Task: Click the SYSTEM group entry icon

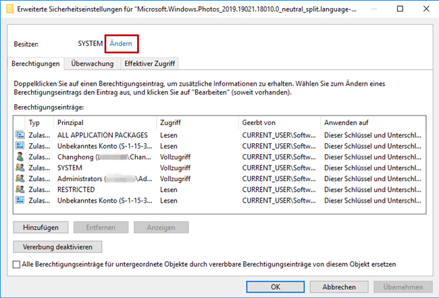Action: pyautogui.click(x=19, y=168)
